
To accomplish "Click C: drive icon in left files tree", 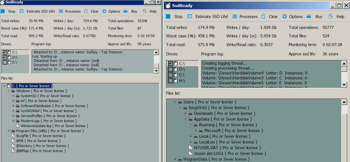I will click(x=8, y=86).
